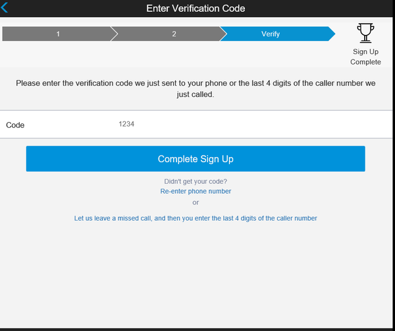Click the Sign Up Complete label
This screenshot has width=395, height=331.
[x=365, y=57]
